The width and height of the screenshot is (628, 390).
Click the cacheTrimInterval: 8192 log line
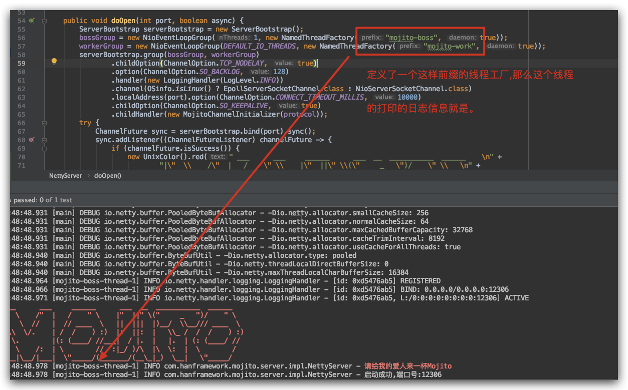coord(228,238)
